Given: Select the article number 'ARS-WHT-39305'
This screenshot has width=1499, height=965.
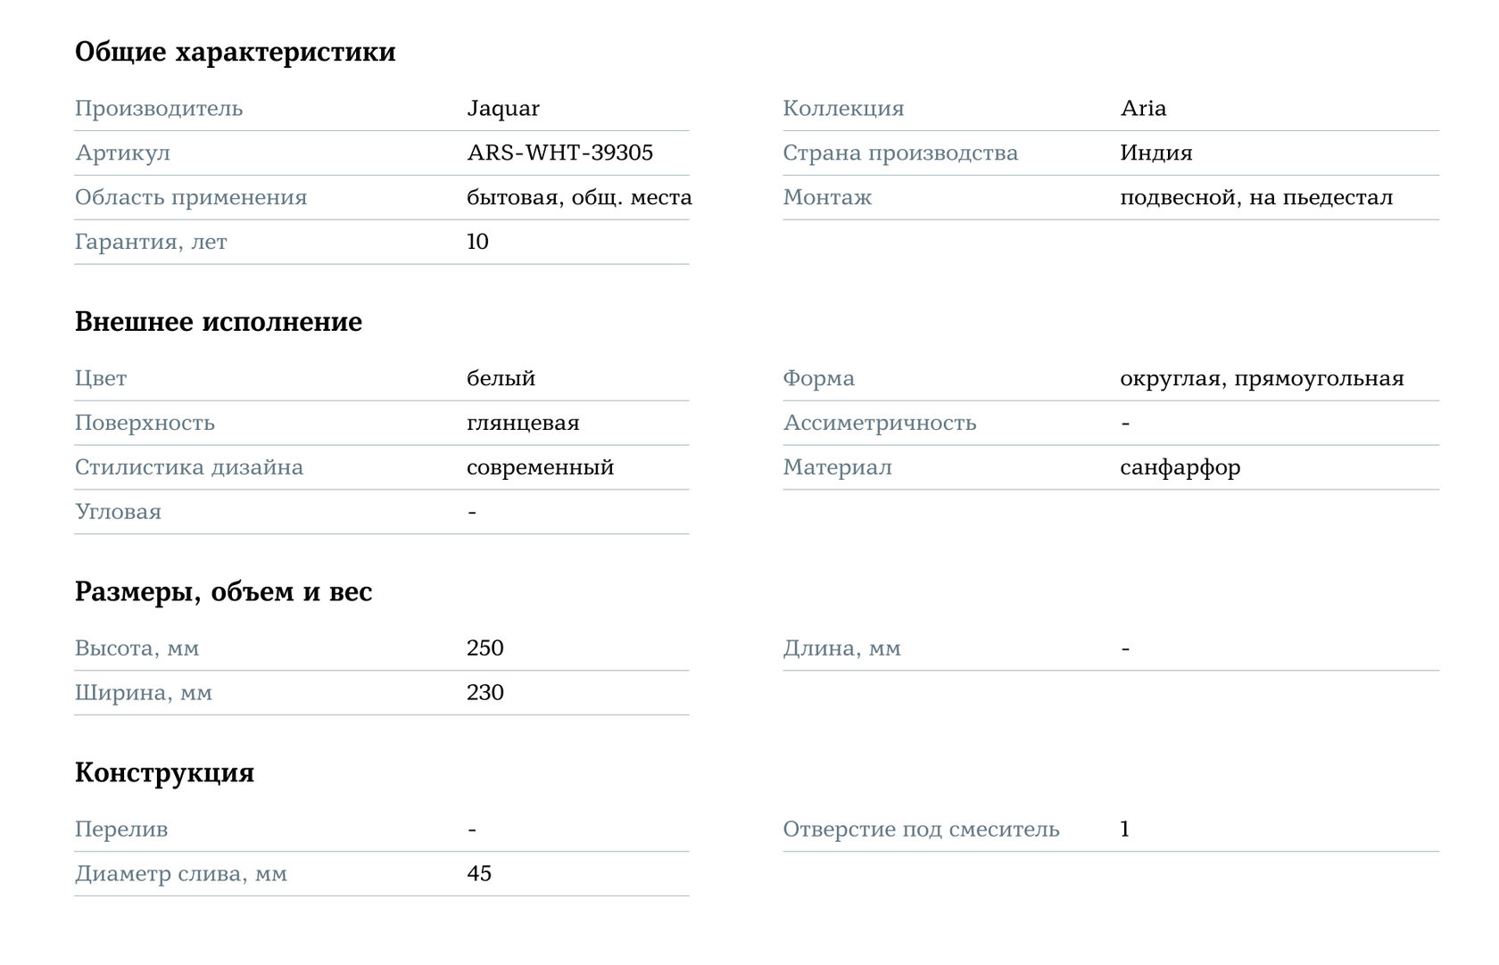Looking at the screenshot, I should point(559,153).
